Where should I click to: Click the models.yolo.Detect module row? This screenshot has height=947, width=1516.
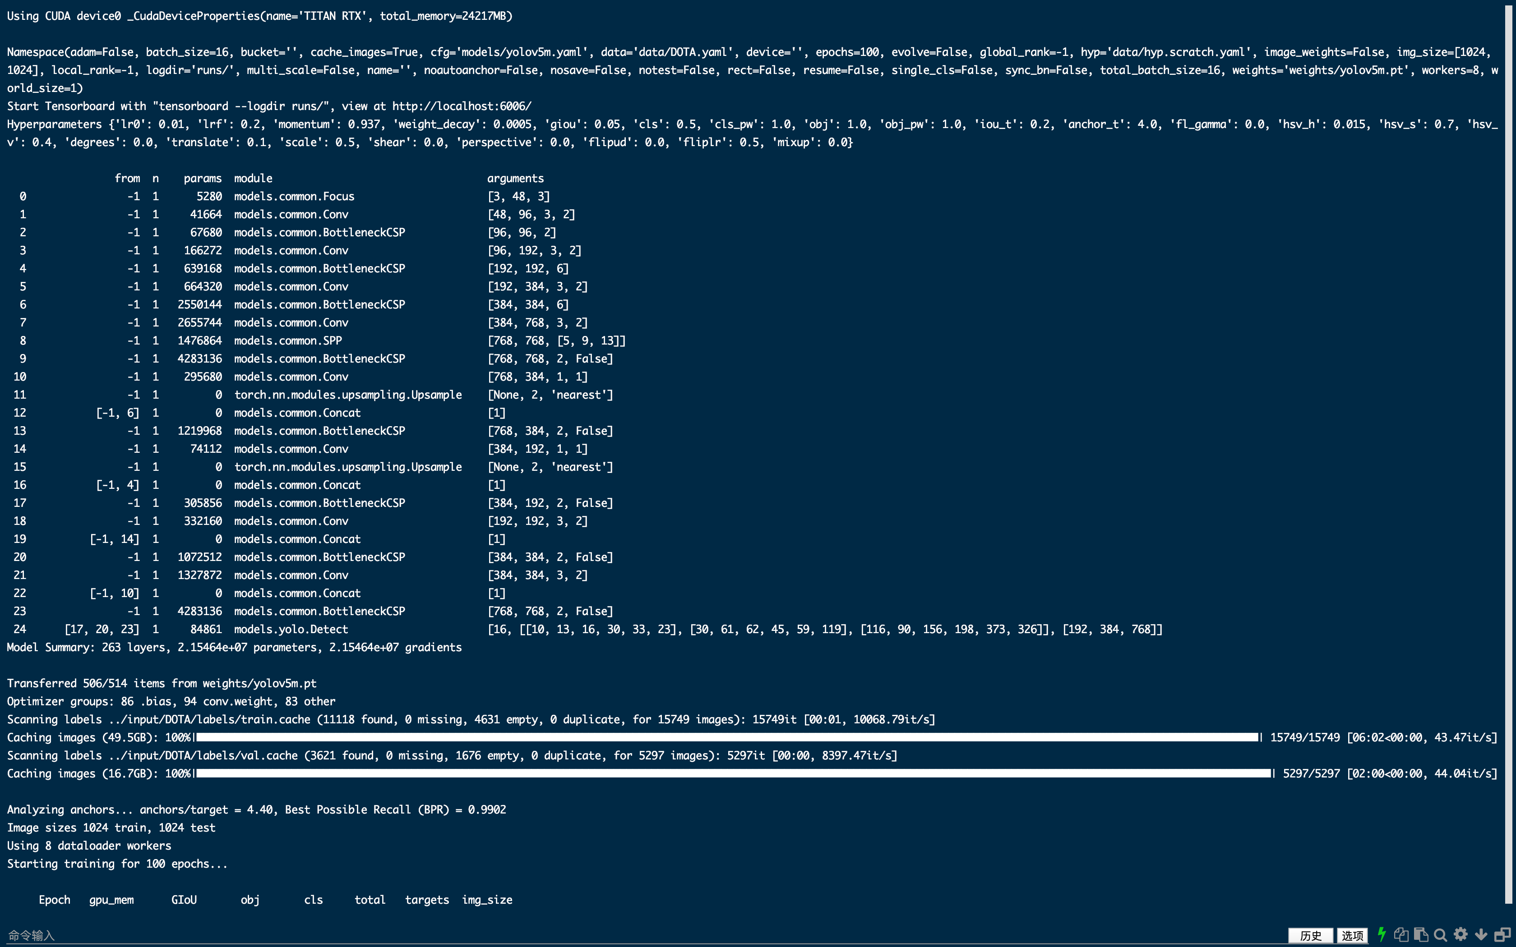pyautogui.click(x=291, y=629)
